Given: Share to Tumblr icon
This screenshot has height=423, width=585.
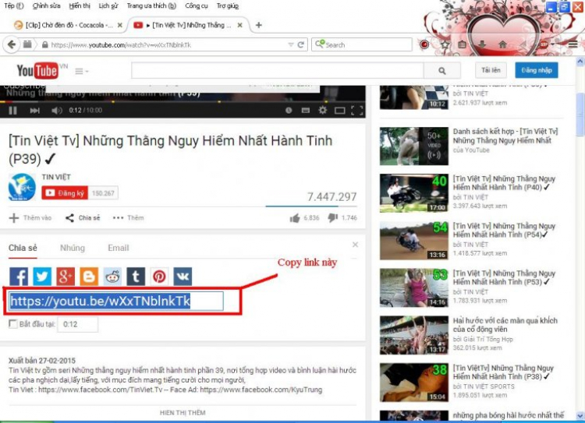Looking at the screenshot, I should click(x=136, y=277).
